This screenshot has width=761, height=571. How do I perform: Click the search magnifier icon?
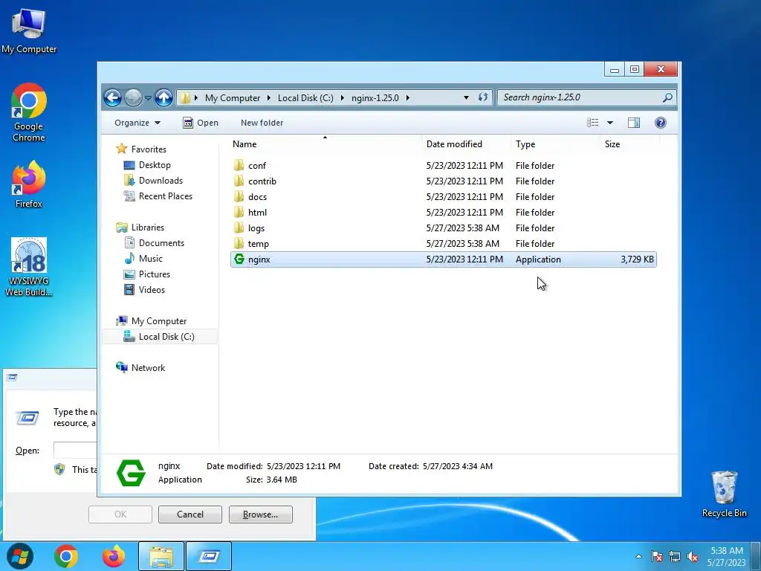point(668,97)
